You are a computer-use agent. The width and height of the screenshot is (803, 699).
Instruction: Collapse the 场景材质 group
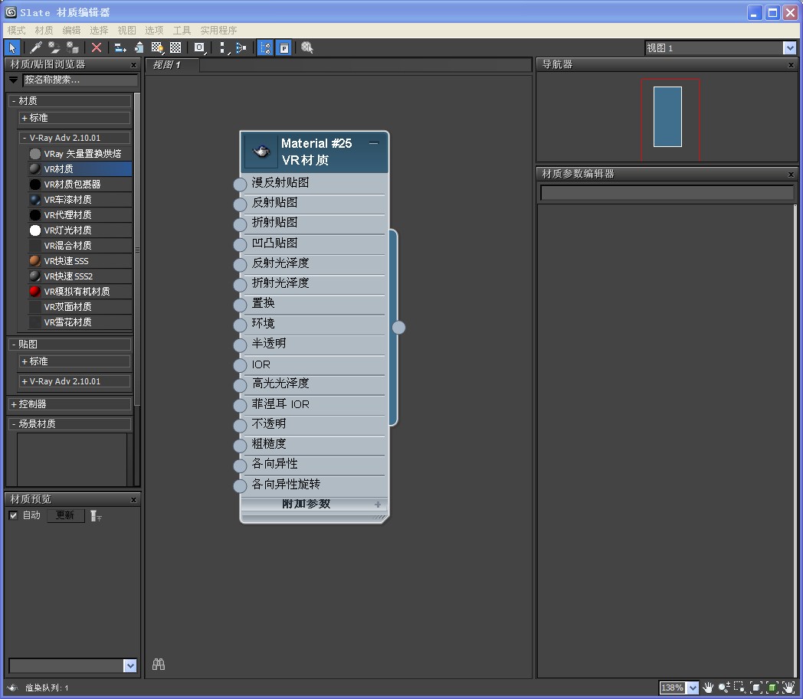[x=14, y=423]
